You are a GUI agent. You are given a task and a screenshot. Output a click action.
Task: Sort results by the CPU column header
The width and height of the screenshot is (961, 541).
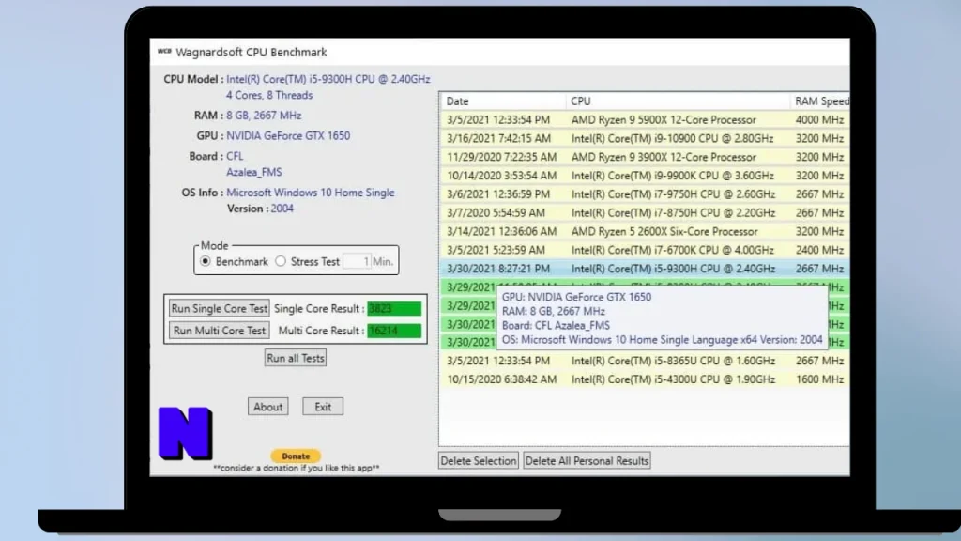click(x=678, y=101)
